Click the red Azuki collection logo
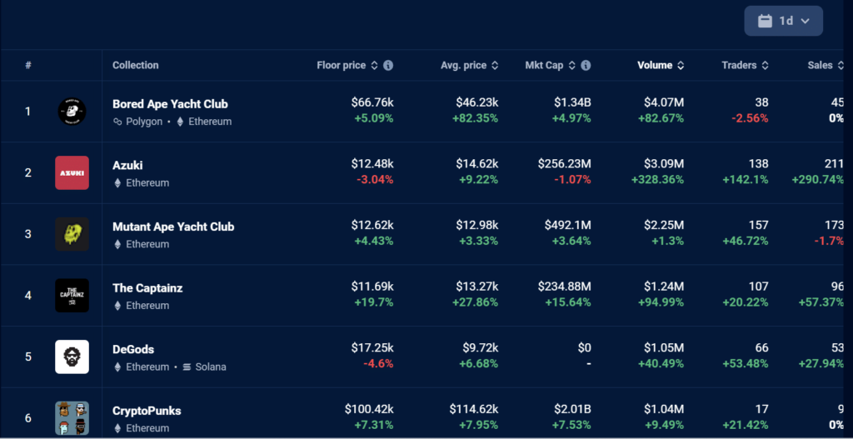The height and width of the screenshot is (439, 853). pyautogui.click(x=72, y=172)
